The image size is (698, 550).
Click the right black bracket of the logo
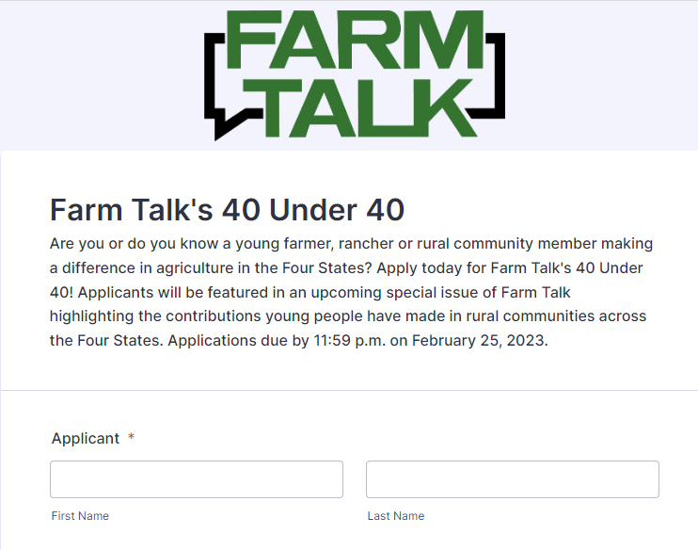494,75
